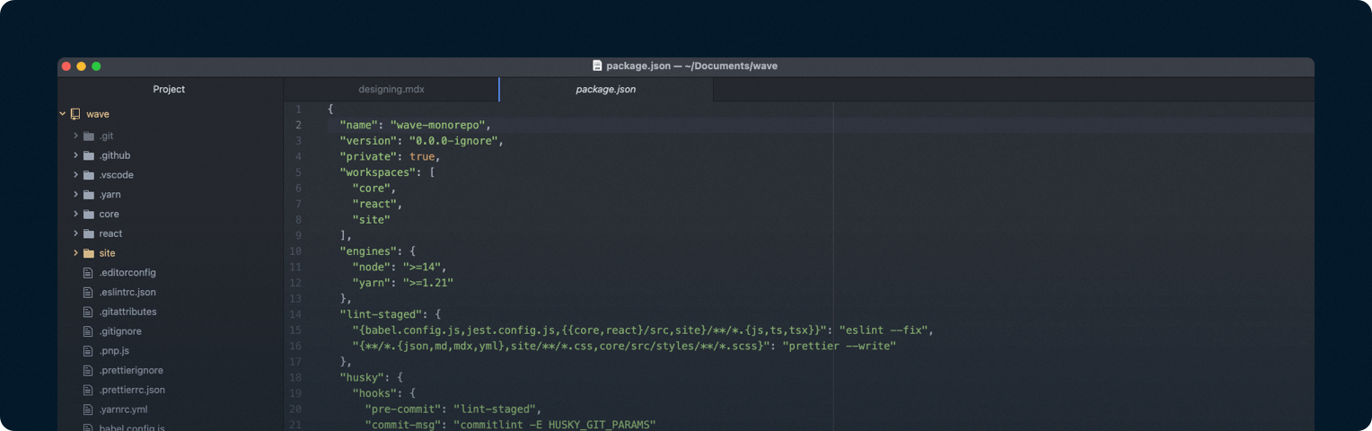Expand the core folder chevron
Viewport: 1372px width, 431px height.
coord(76,215)
